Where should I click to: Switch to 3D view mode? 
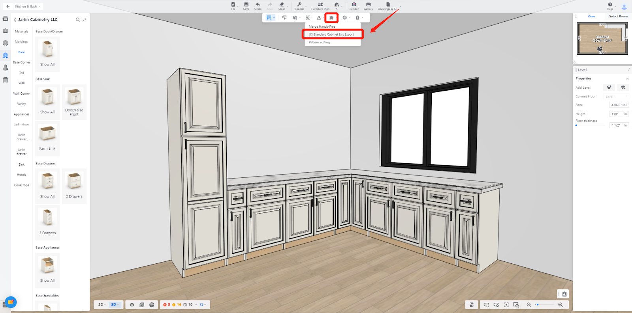pyautogui.click(x=115, y=305)
